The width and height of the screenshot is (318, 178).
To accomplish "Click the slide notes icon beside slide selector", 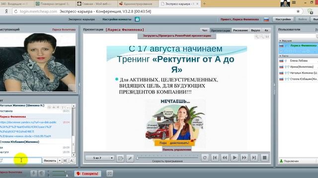I will click(x=120, y=158).
